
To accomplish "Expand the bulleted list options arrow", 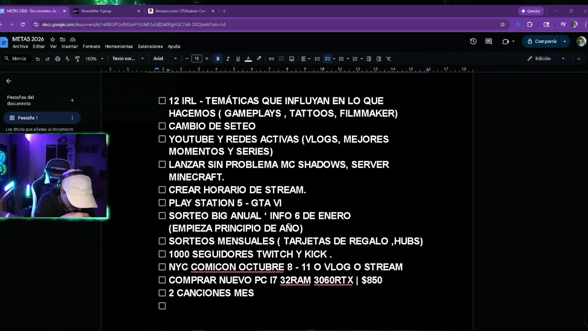I will [x=348, y=59].
